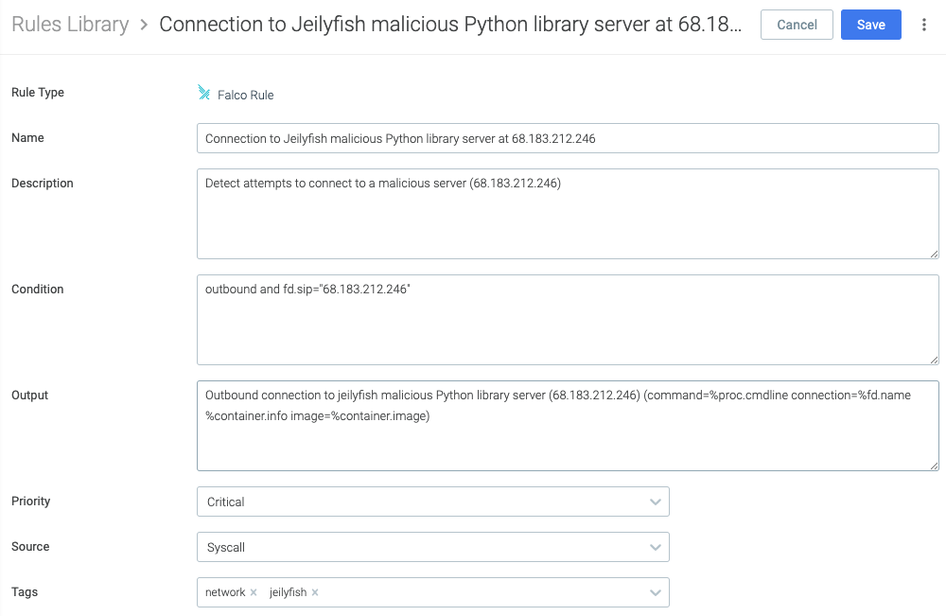Click the Output field label

(x=29, y=396)
